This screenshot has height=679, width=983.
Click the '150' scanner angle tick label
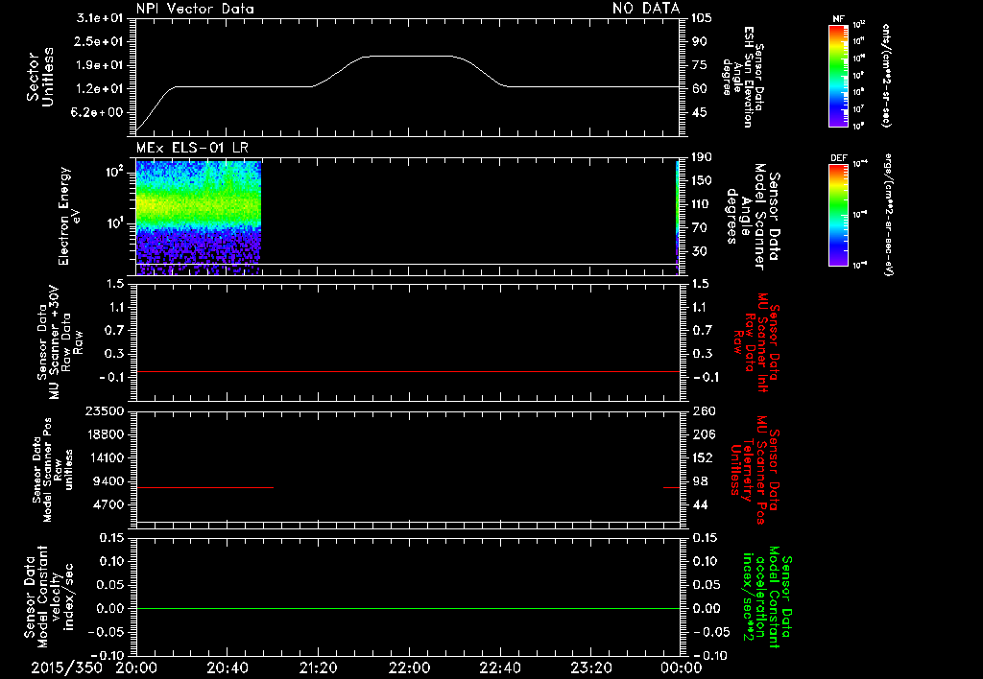(702, 180)
